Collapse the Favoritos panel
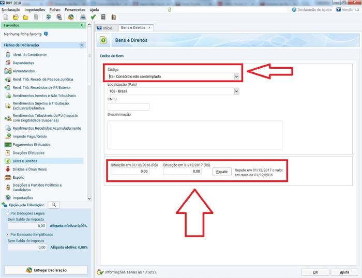362x278 pixels. (x=82, y=25)
